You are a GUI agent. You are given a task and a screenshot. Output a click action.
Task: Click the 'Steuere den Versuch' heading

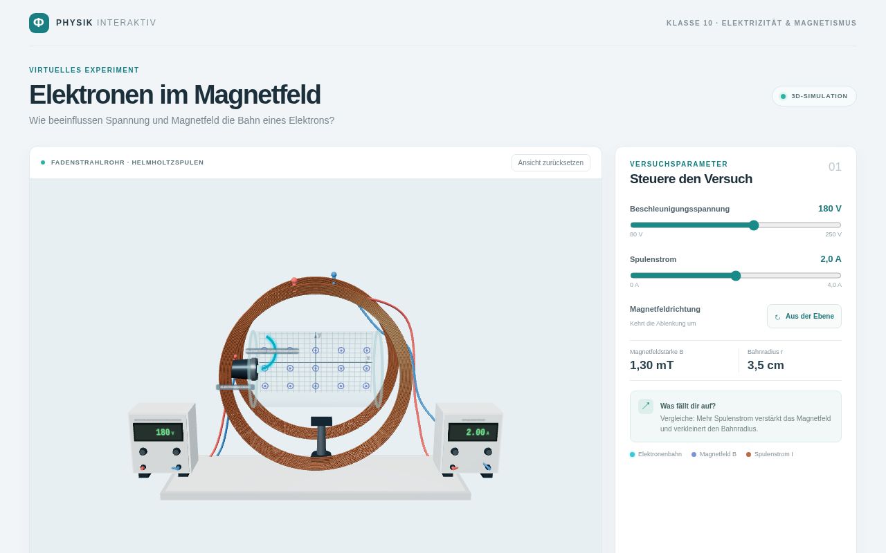pyautogui.click(x=691, y=179)
